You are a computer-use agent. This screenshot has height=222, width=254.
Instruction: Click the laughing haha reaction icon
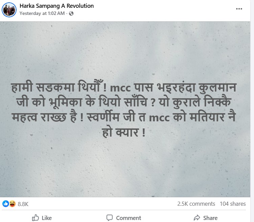[x=12, y=203]
